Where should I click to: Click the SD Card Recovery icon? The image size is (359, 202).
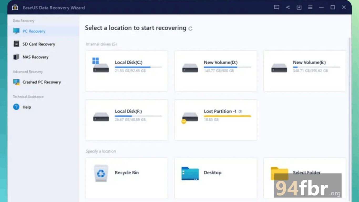[x=16, y=44]
